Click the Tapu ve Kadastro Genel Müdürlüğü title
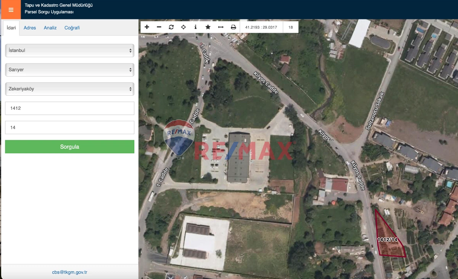Viewport: 458px width, 279px height. 59,5
